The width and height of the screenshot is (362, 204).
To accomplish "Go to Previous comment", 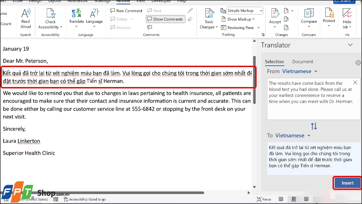I will point(120,28).
